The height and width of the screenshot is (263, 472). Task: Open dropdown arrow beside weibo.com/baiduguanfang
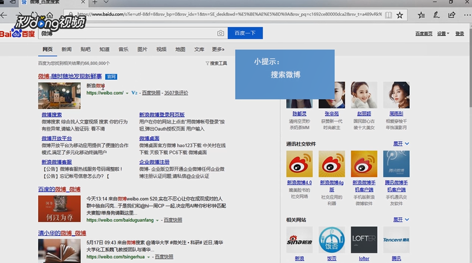pos(157,220)
